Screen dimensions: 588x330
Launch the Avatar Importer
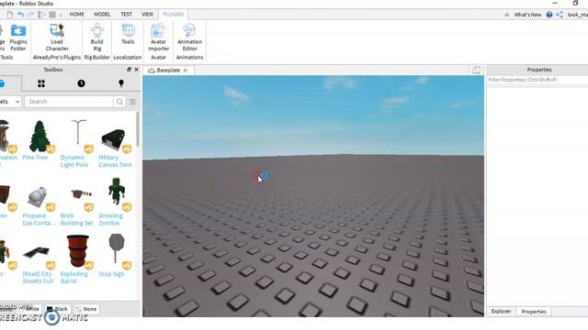pyautogui.click(x=158, y=38)
